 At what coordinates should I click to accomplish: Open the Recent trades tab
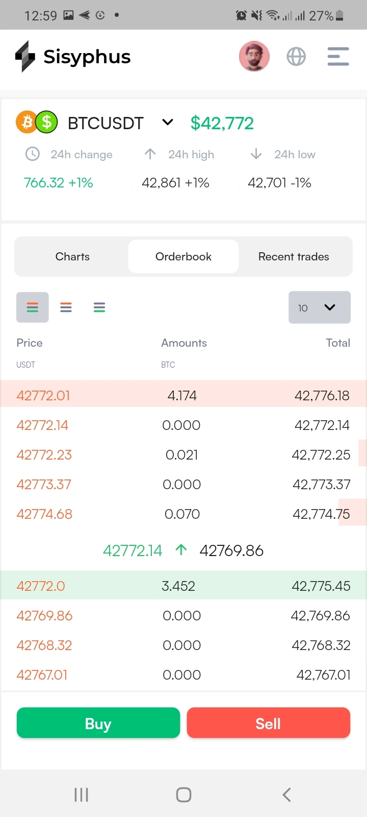(x=294, y=256)
